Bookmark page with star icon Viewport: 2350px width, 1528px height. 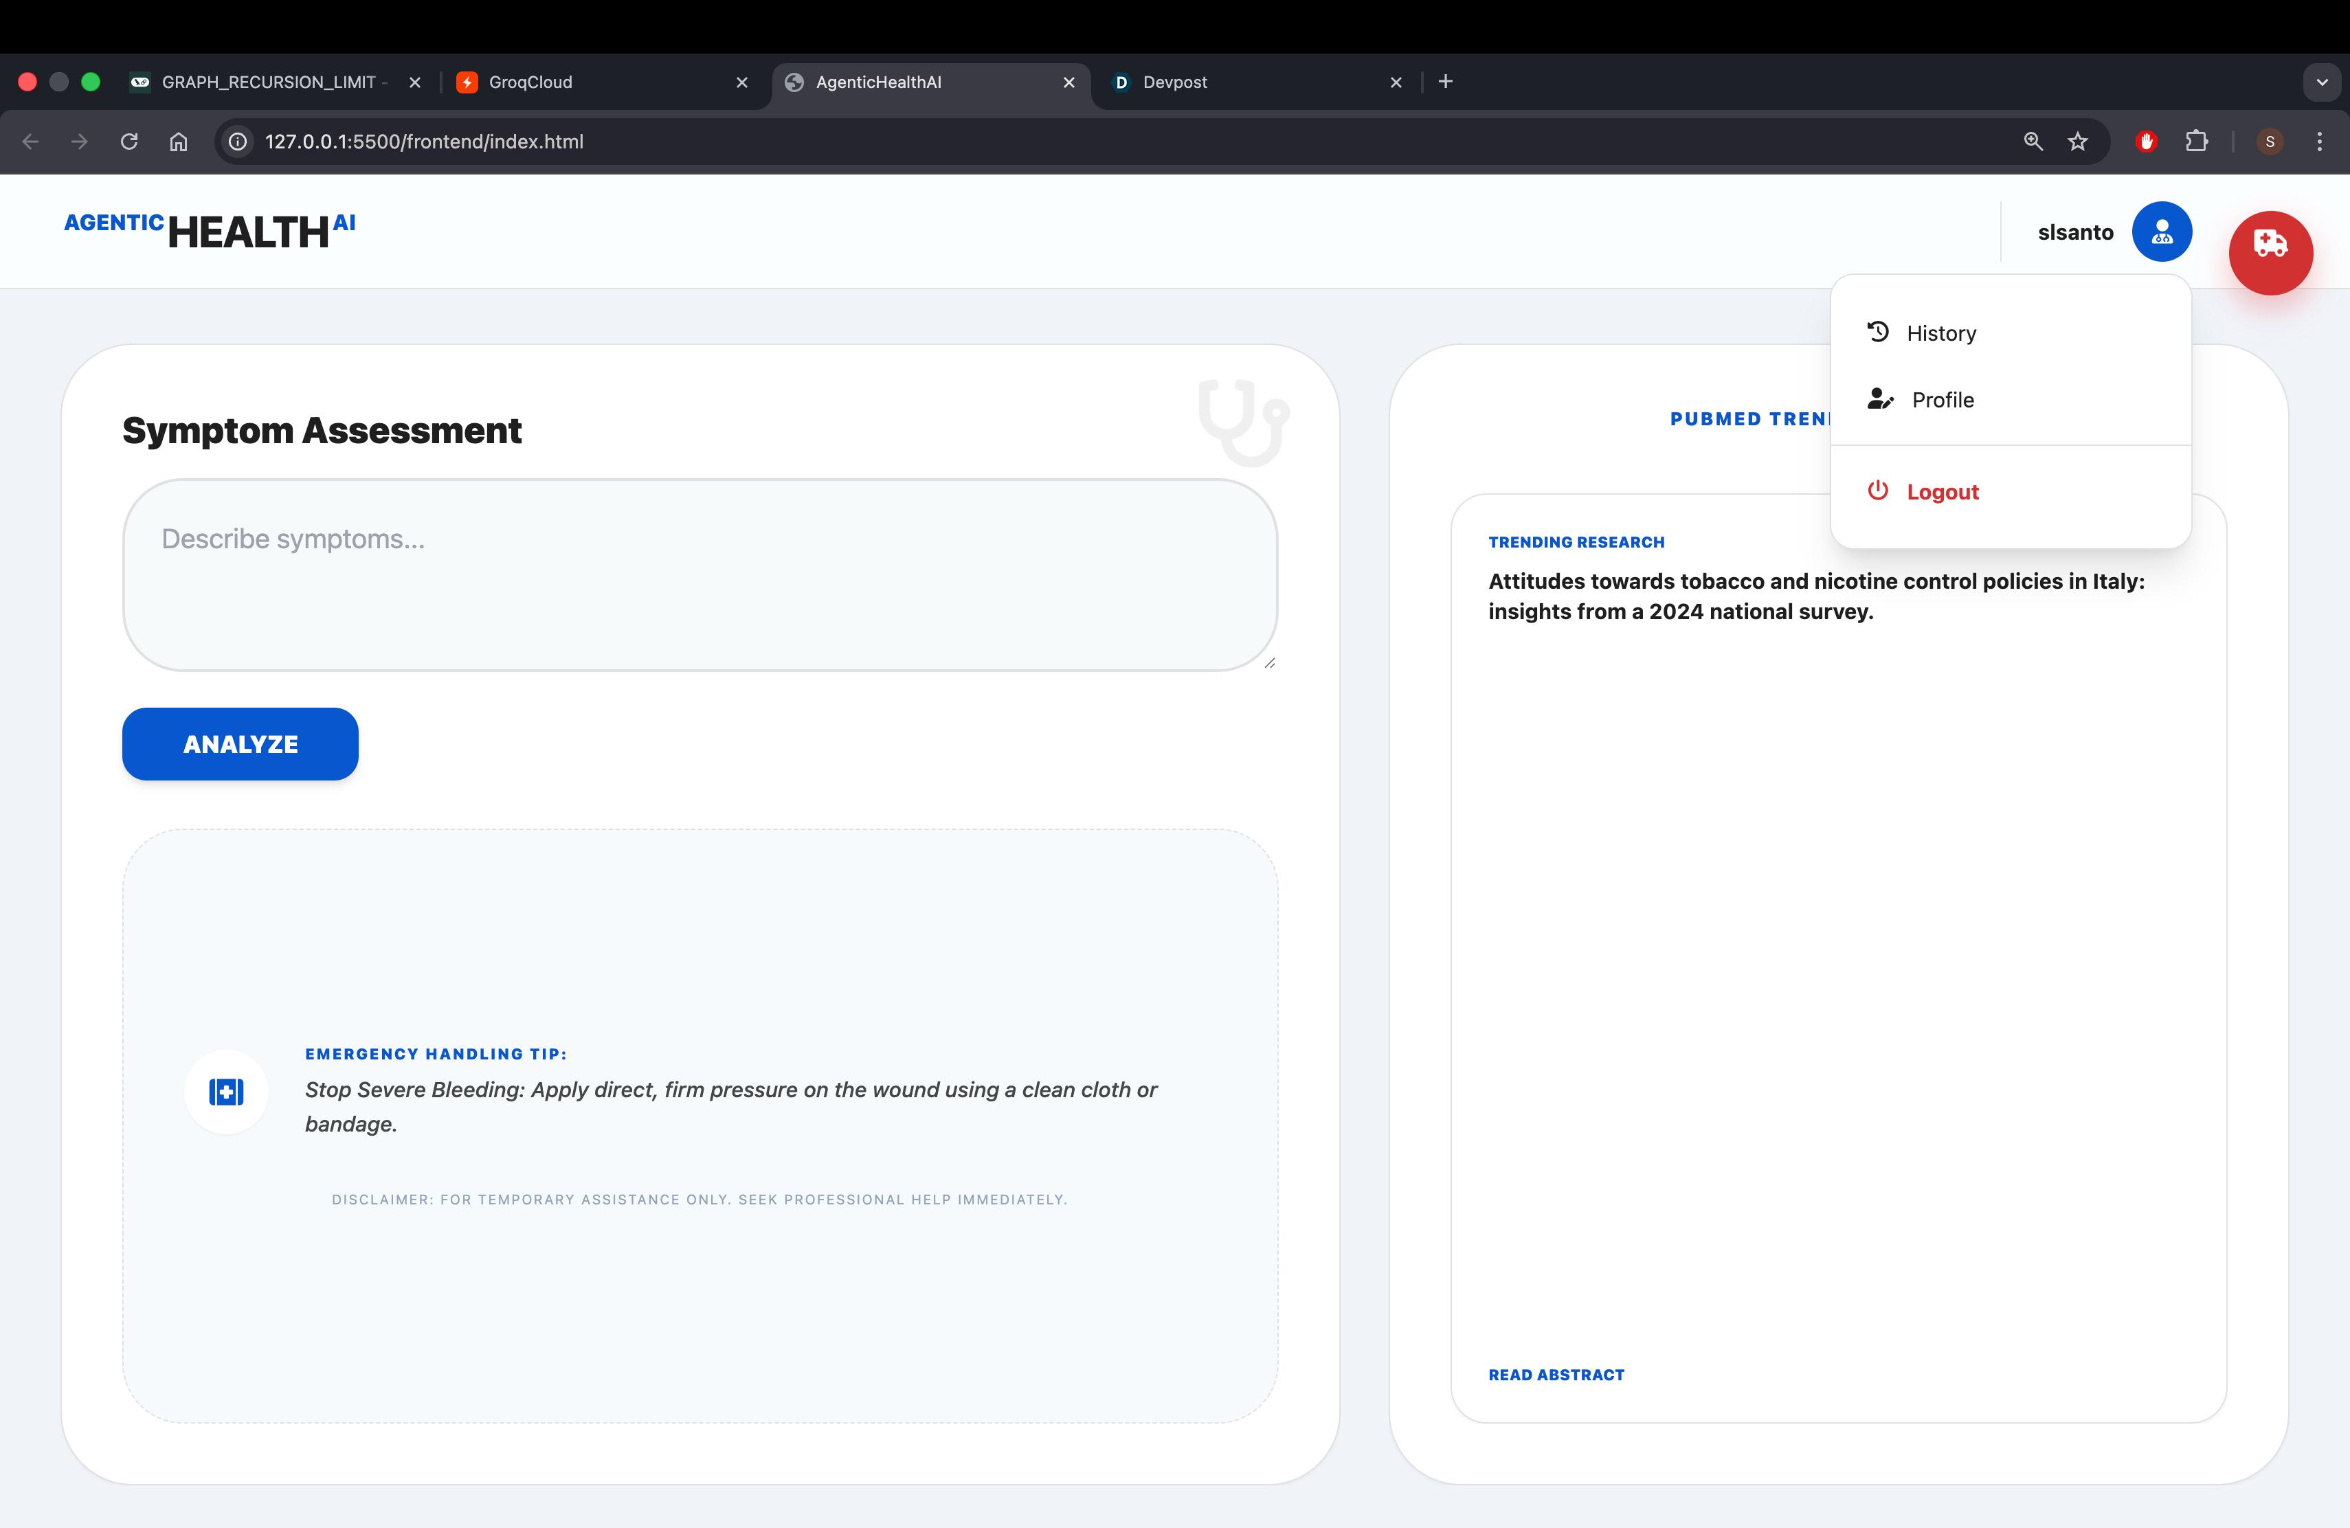pyautogui.click(x=2077, y=141)
